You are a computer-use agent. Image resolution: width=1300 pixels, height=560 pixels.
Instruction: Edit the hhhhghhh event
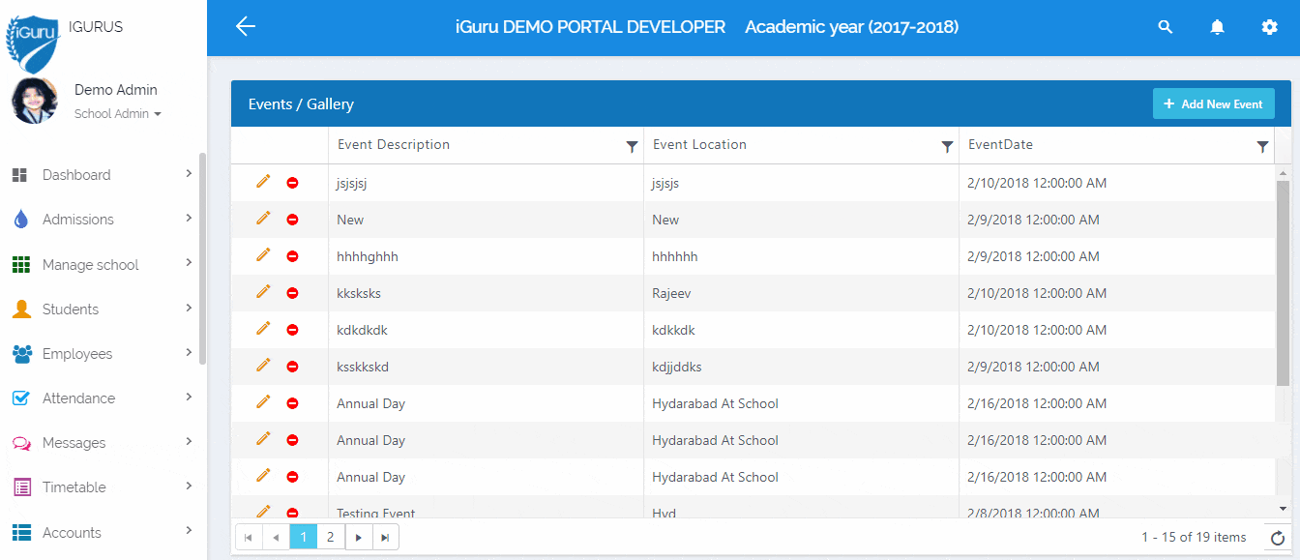pos(263,255)
